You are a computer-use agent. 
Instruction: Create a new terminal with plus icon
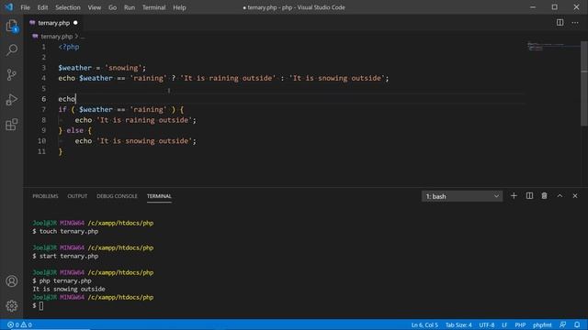[514, 195]
